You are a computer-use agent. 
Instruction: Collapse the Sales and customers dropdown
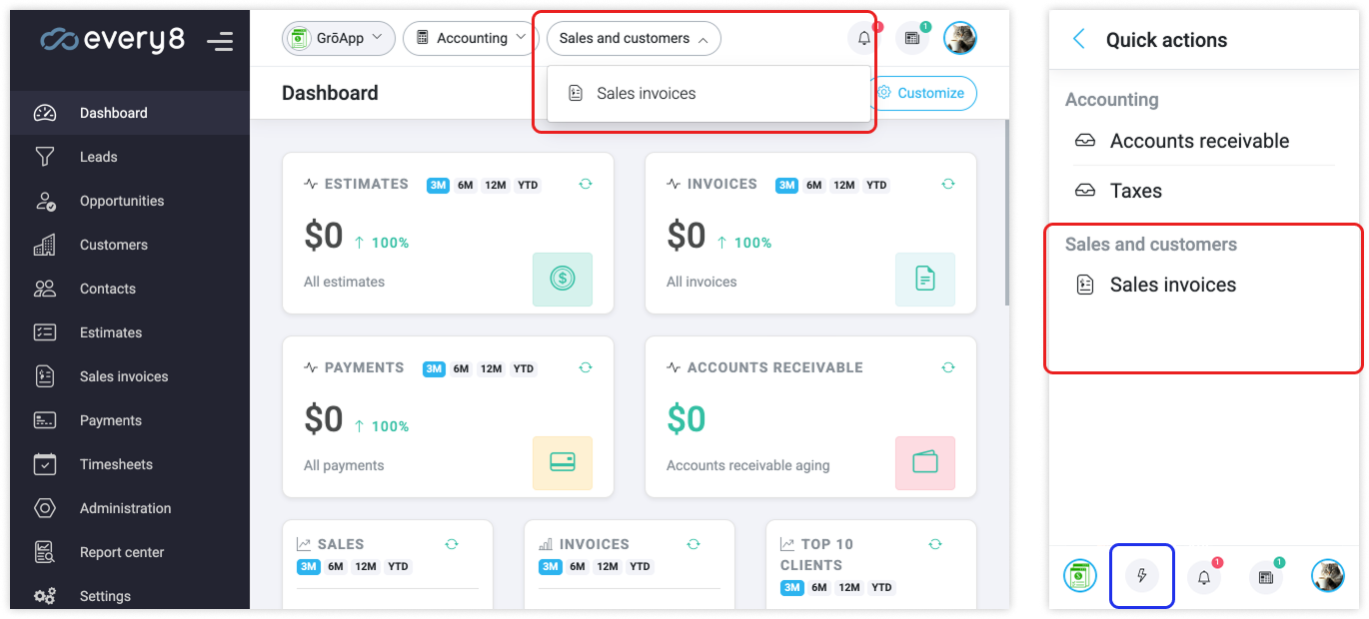coord(634,38)
